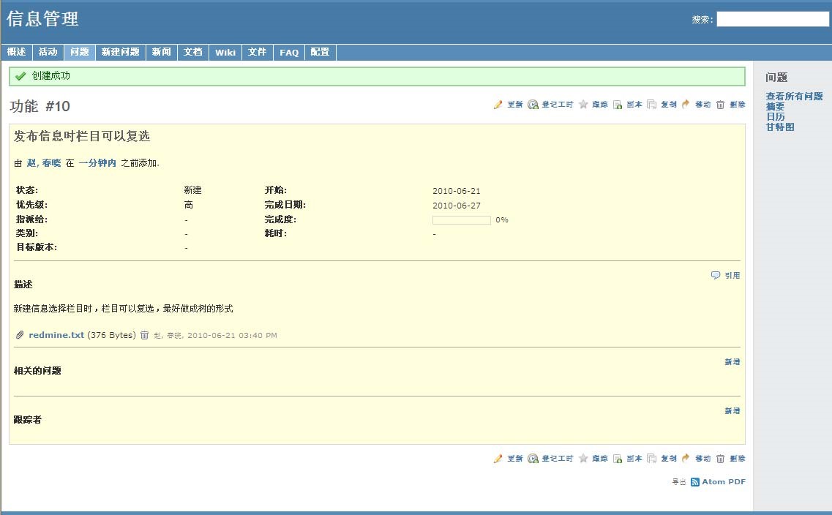Open the FAQ tab
This screenshot has width=832, height=515.
pos(289,52)
